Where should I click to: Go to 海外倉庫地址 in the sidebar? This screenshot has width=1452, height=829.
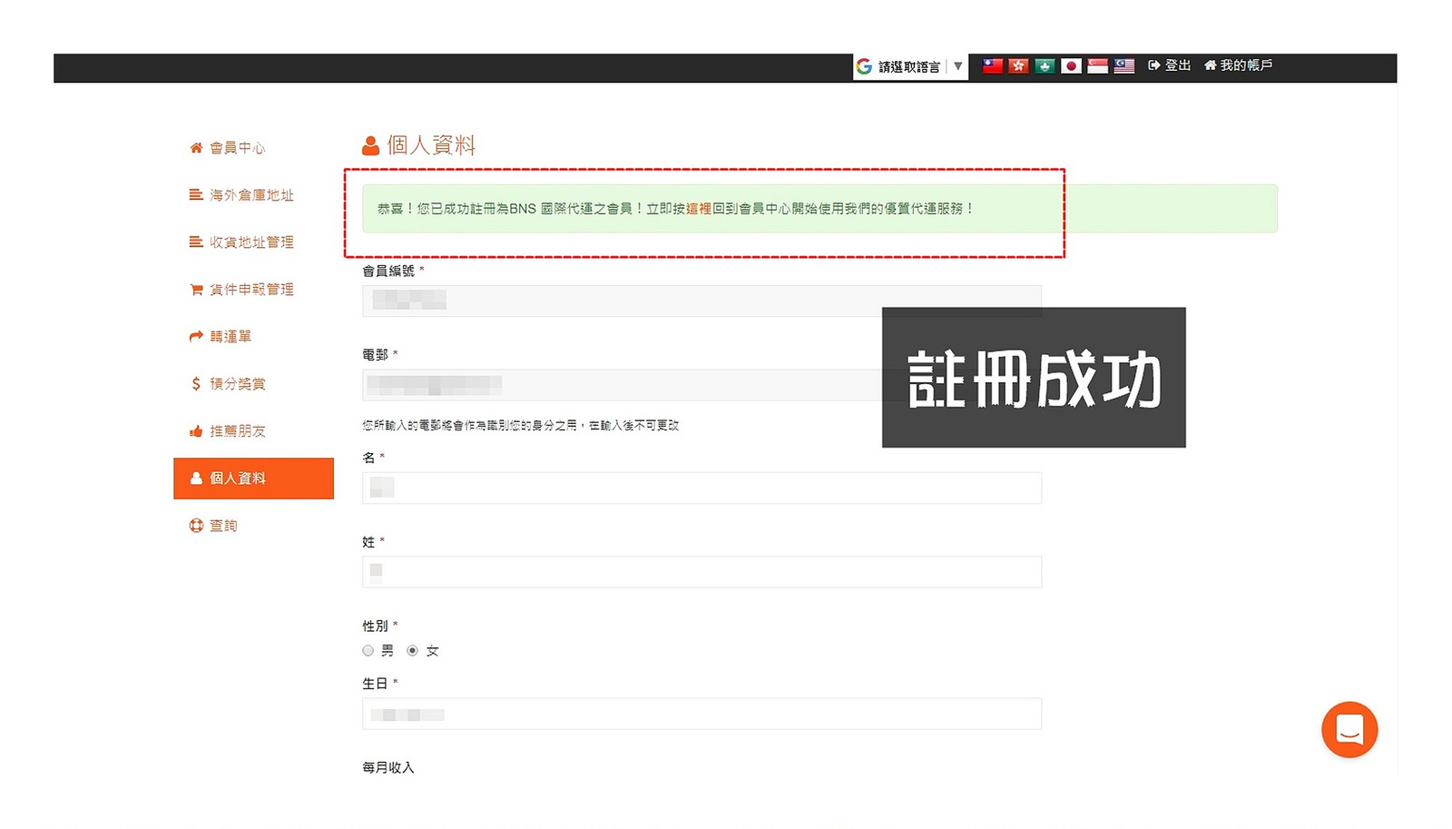point(250,195)
